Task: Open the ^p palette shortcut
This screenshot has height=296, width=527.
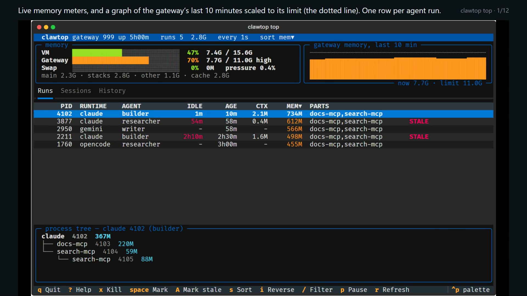Action: [x=470, y=290]
